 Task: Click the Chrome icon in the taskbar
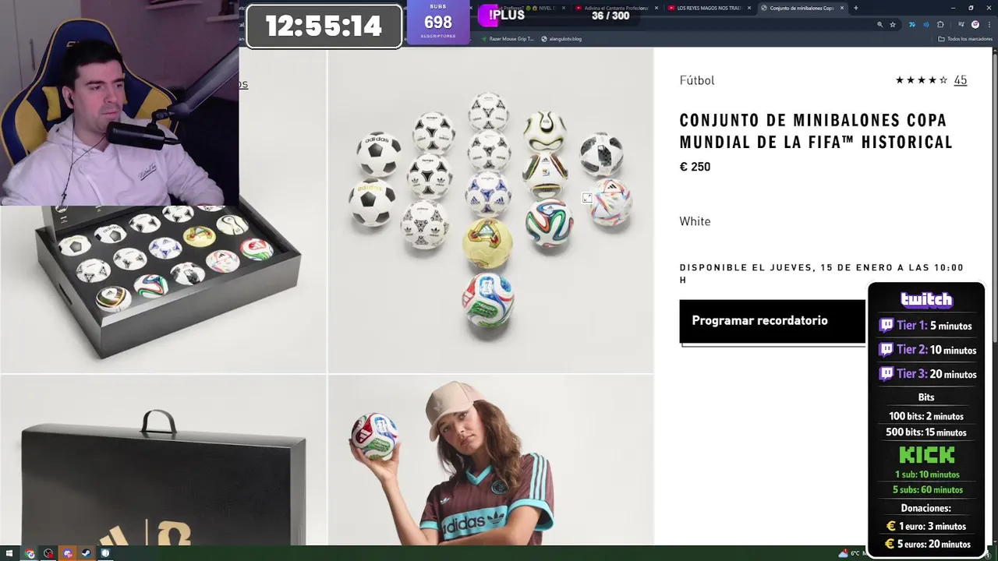point(30,553)
